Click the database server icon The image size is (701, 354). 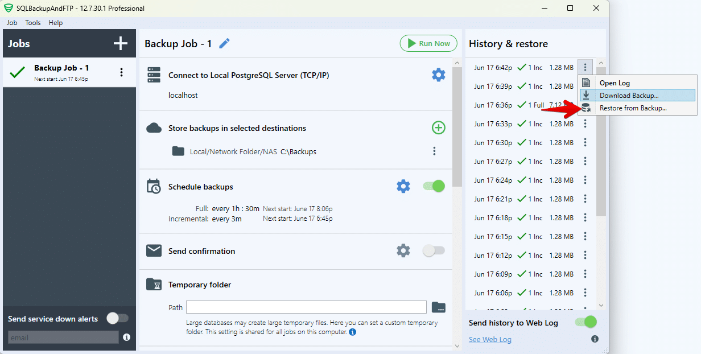(x=154, y=75)
